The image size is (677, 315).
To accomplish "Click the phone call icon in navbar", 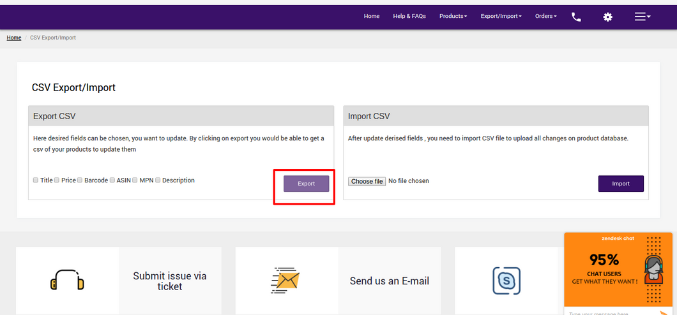I will [576, 17].
